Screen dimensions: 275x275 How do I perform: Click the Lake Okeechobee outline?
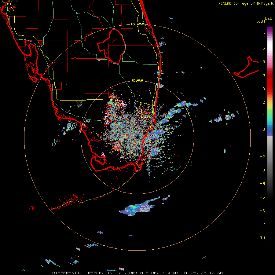[x=112, y=46]
